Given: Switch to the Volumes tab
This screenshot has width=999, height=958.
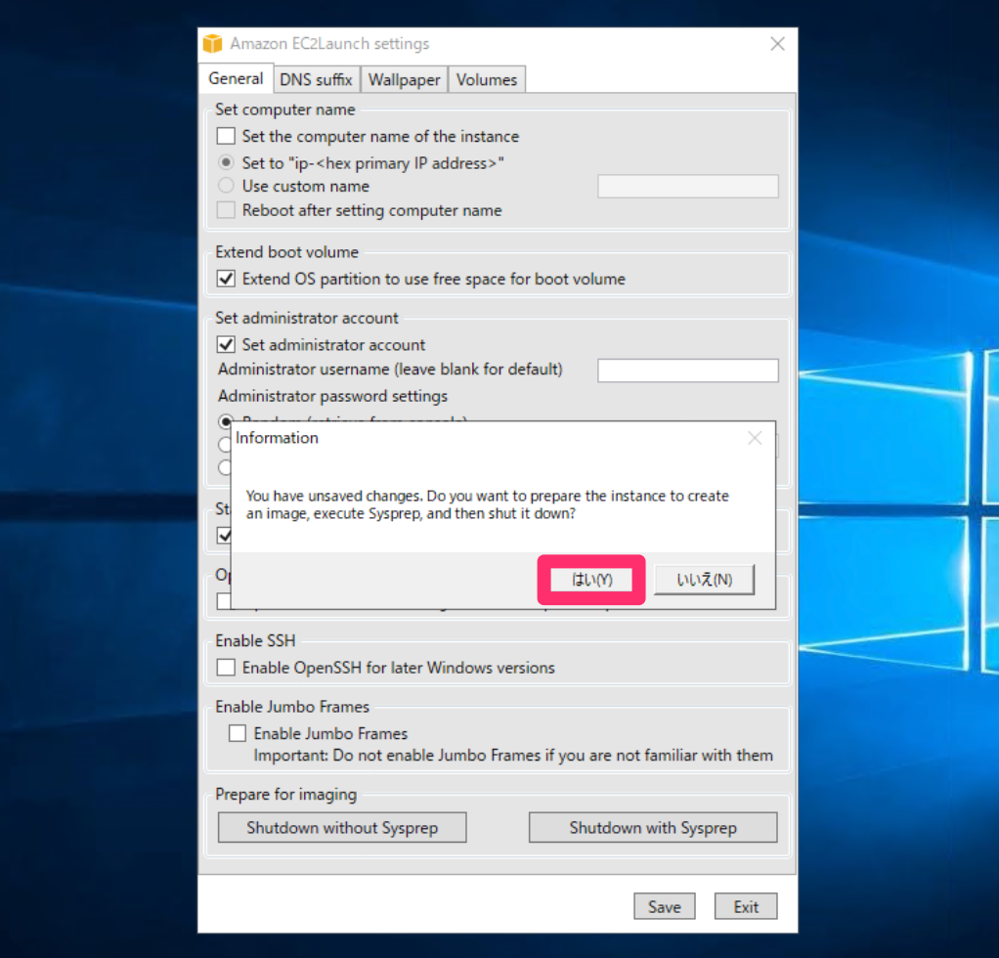Looking at the screenshot, I should pyautogui.click(x=486, y=79).
